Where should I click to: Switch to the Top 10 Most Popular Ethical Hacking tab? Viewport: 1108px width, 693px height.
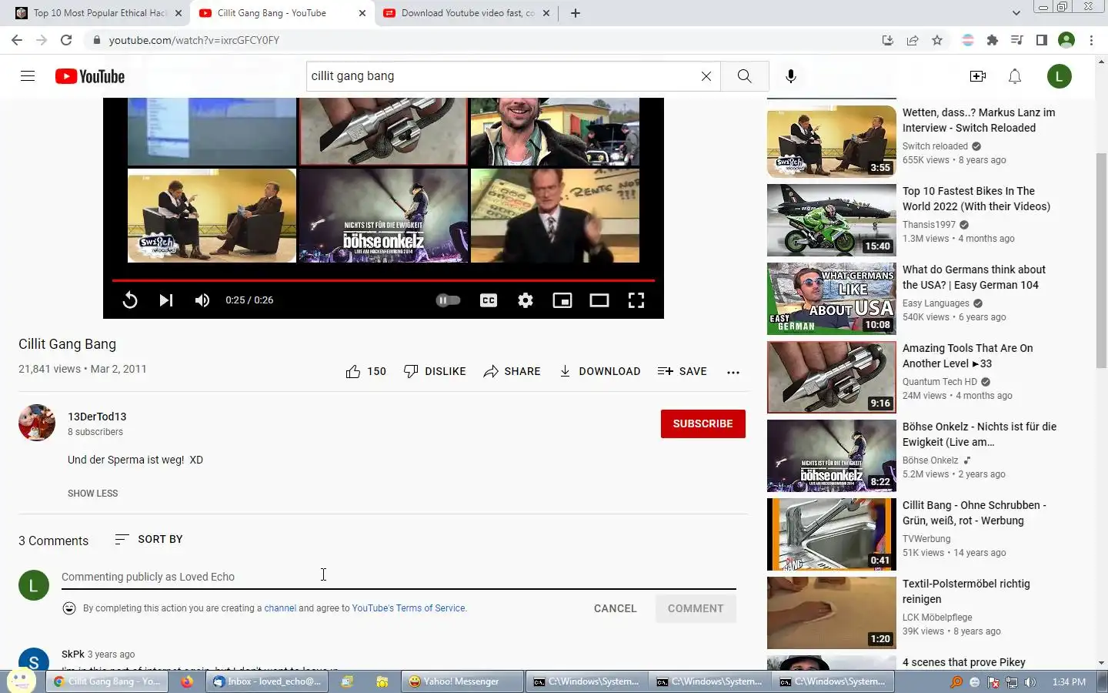100,13
